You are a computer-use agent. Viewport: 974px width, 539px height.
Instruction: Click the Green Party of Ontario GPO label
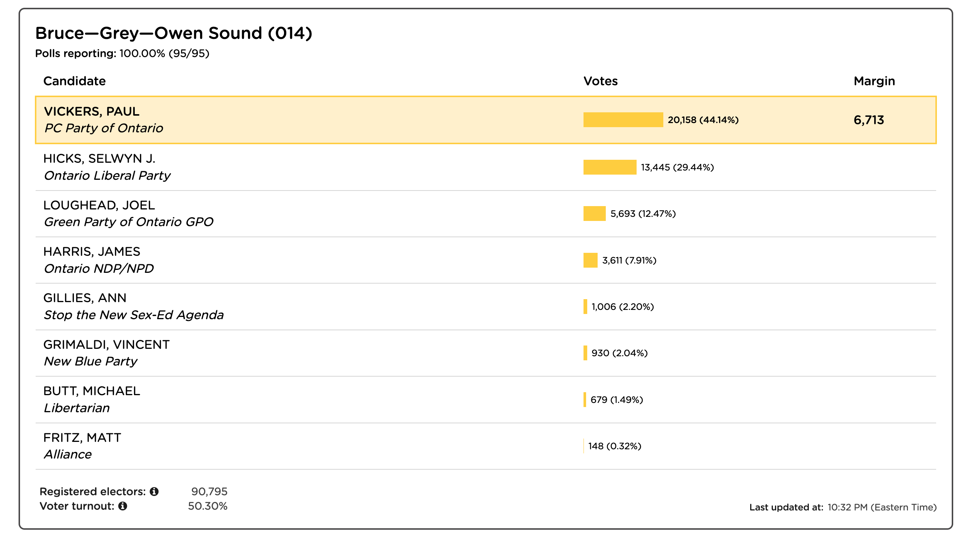tap(128, 222)
